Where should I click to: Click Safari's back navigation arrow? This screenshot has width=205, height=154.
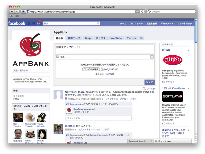click(x=12, y=12)
